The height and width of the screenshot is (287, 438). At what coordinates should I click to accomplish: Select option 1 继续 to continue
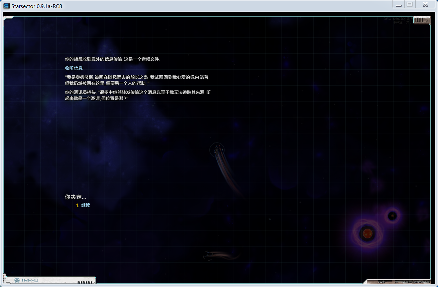pyautogui.click(x=85, y=205)
